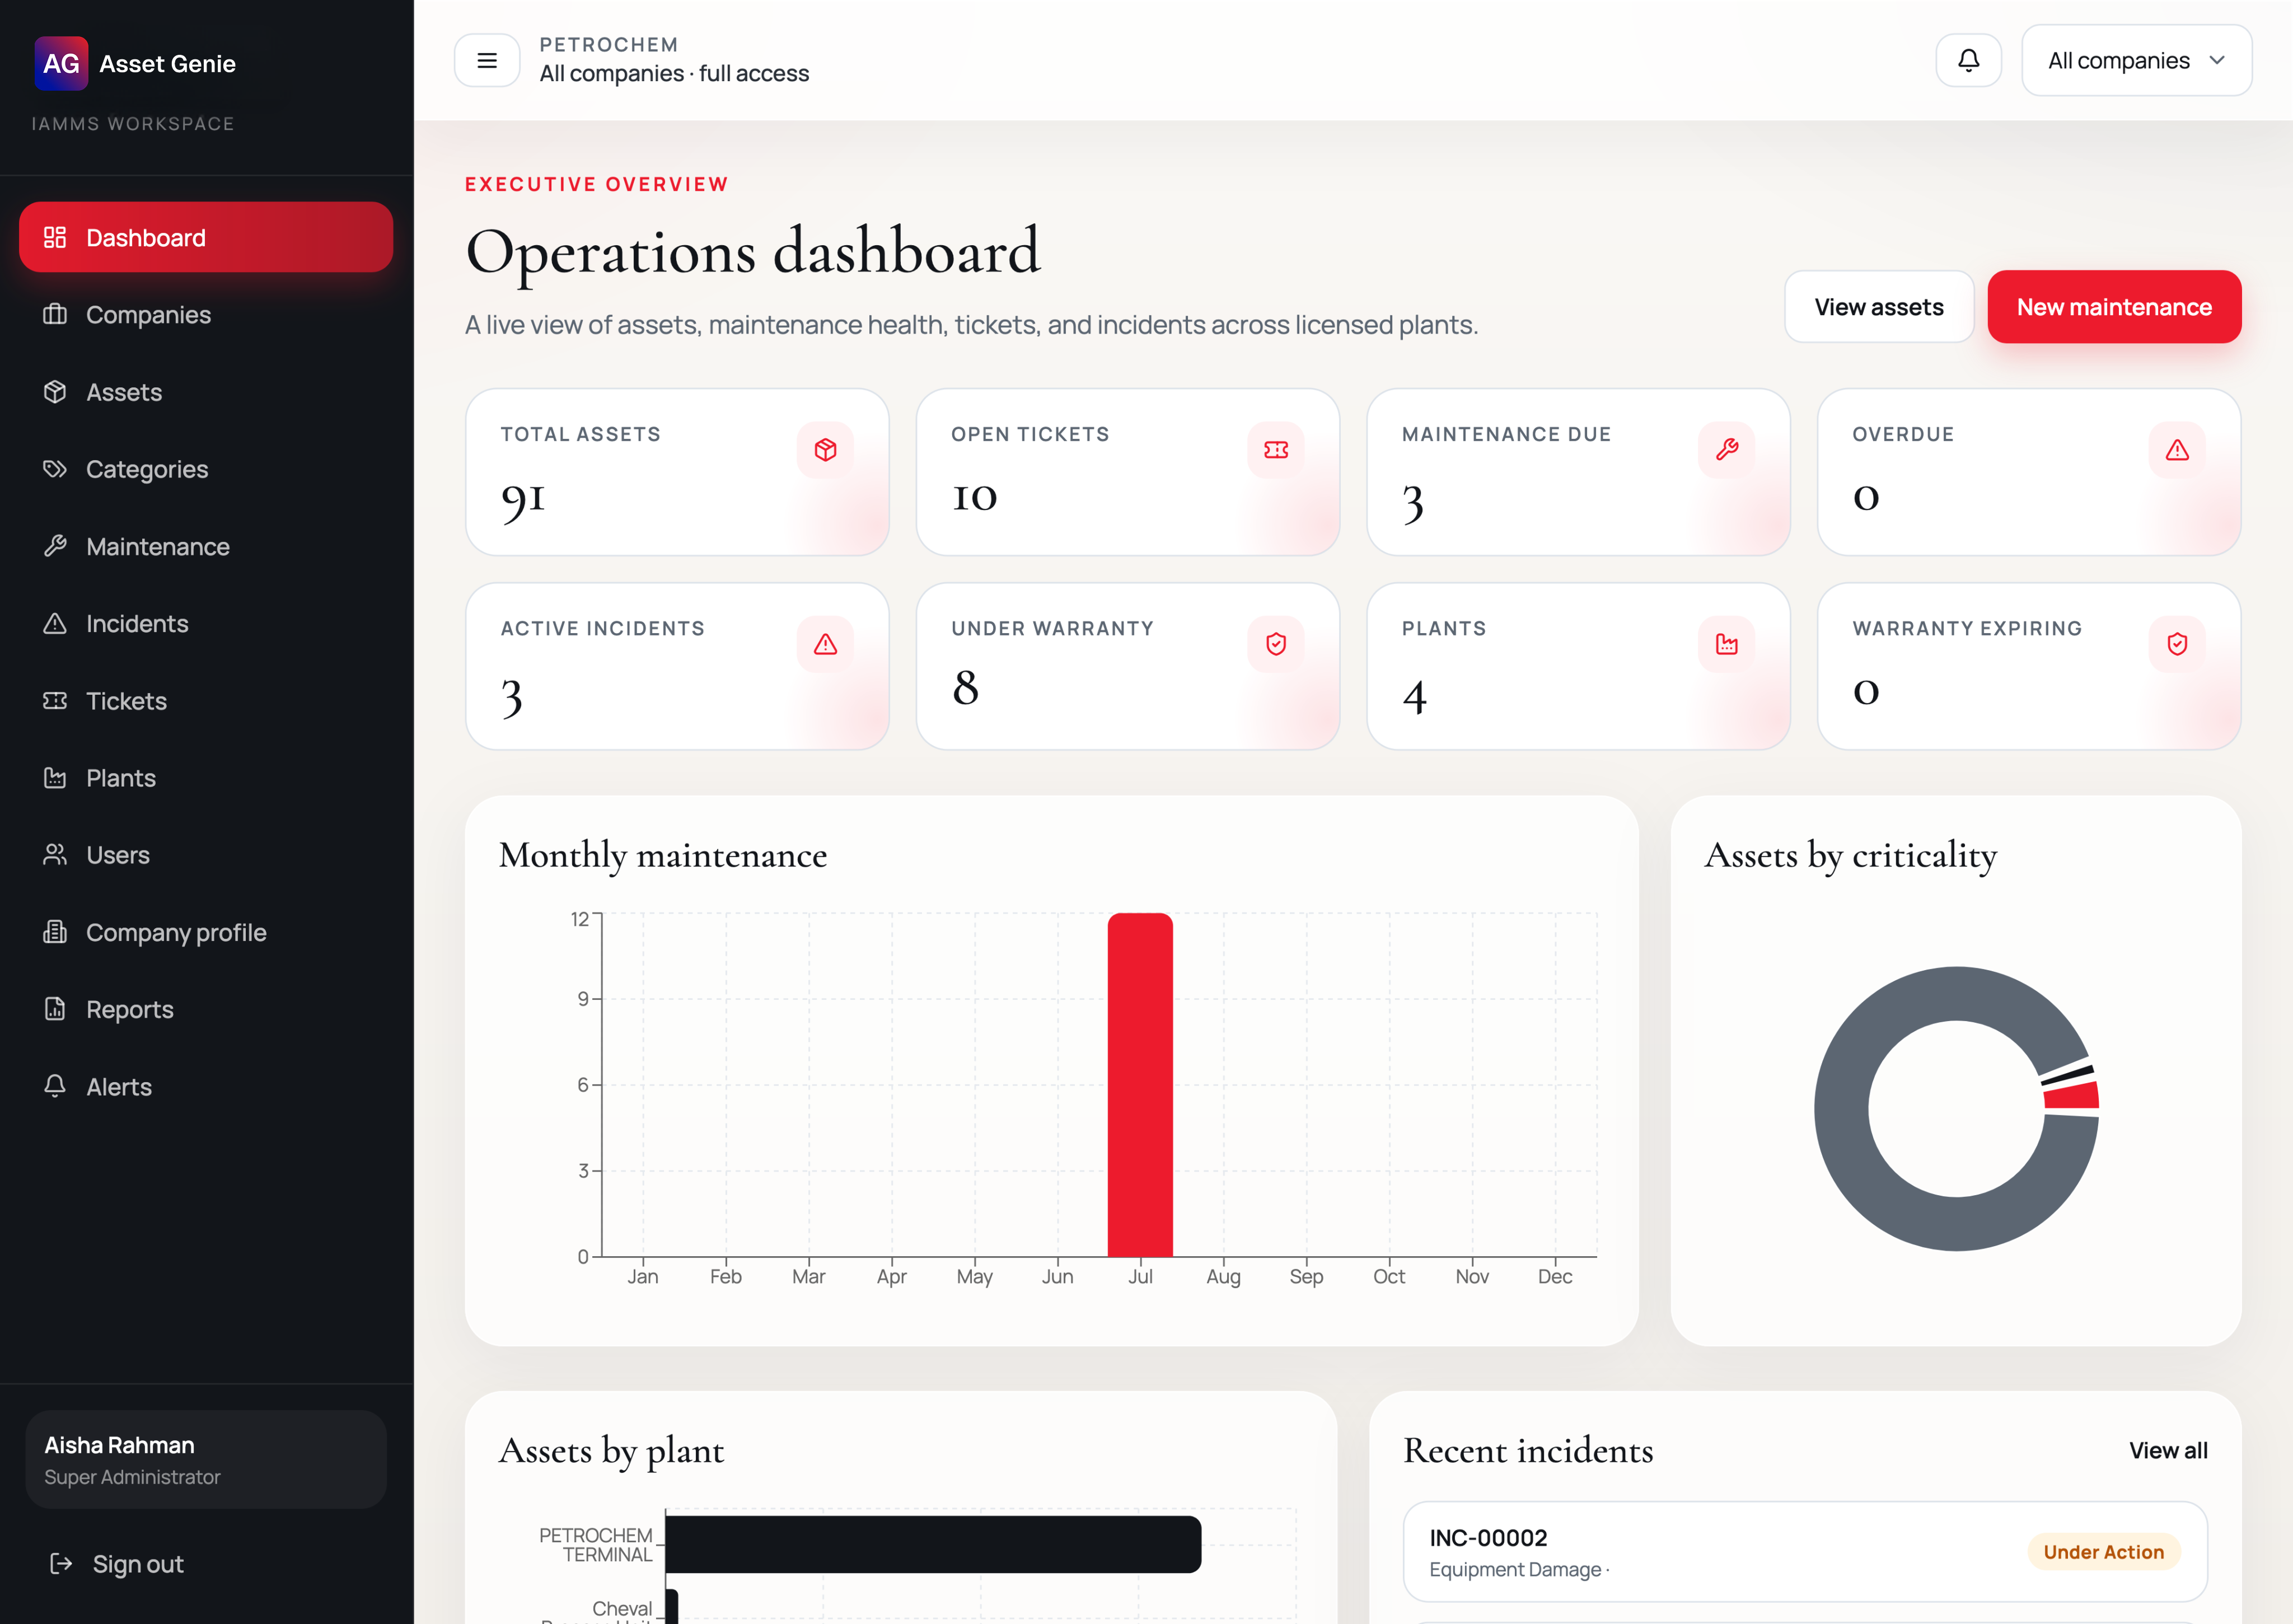2293x1624 pixels.
Task: Click the Under Warranty shield icon
Action: click(1276, 644)
